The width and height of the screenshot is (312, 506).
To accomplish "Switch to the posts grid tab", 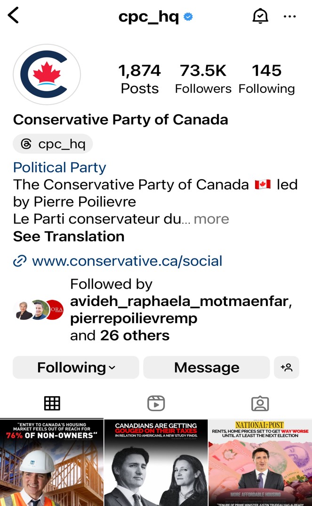I will (52, 403).
